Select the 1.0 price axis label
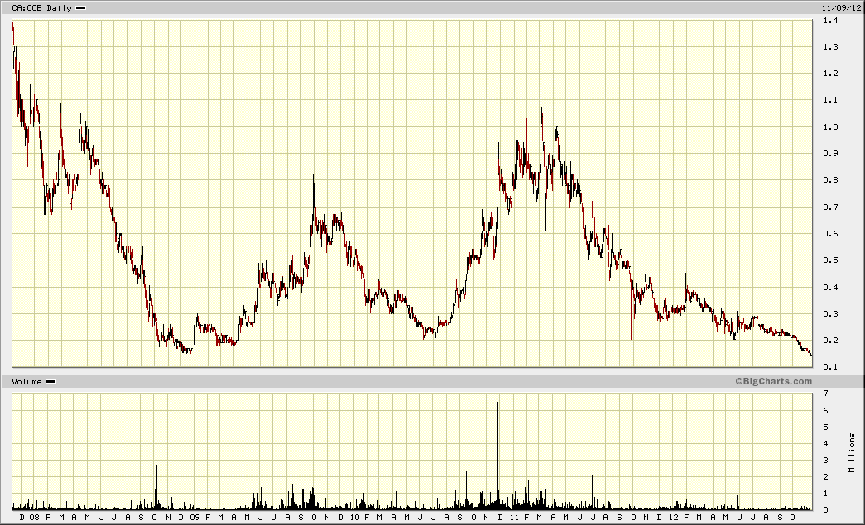865x525 pixels. [831, 126]
